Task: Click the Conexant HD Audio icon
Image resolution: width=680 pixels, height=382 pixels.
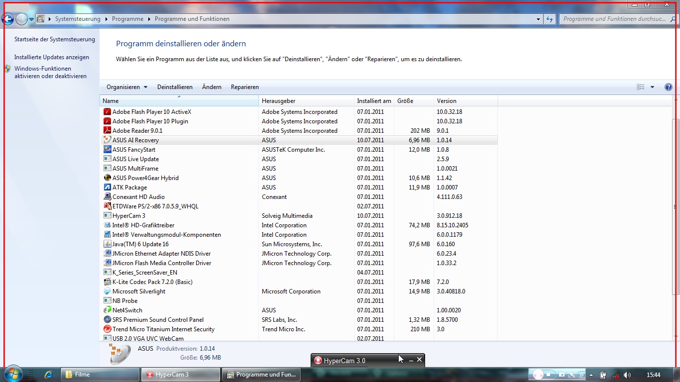Action: click(x=107, y=197)
